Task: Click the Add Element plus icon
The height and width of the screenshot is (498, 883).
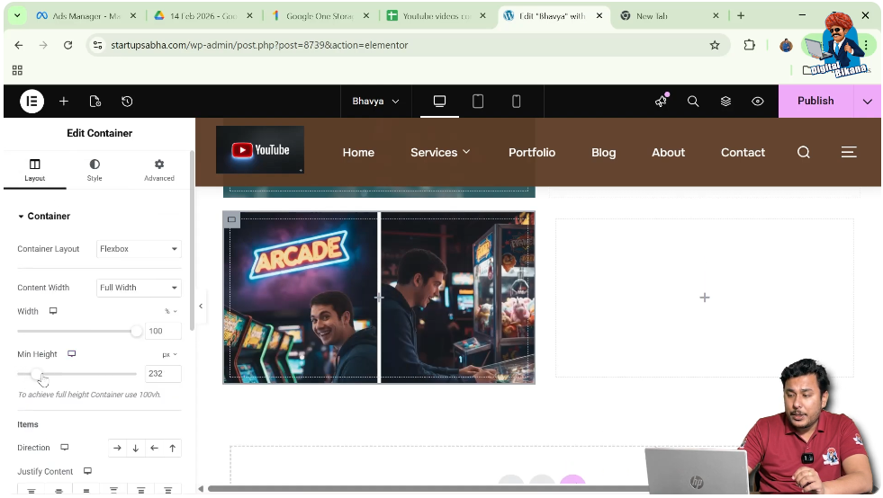Action: click(x=64, y=102)
